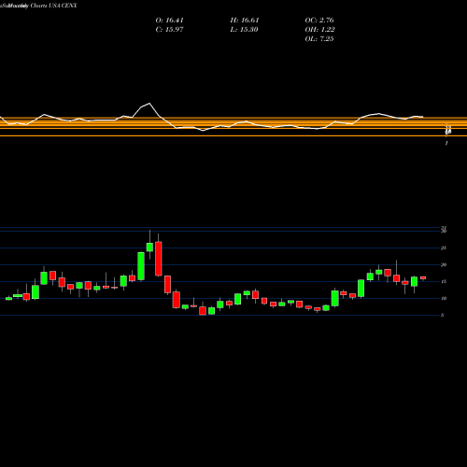Click the 5 price axis label
This screenshot has width=467, height=467.
[x=442, y=315]
